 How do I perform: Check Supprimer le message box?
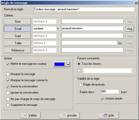pos(8,105)
